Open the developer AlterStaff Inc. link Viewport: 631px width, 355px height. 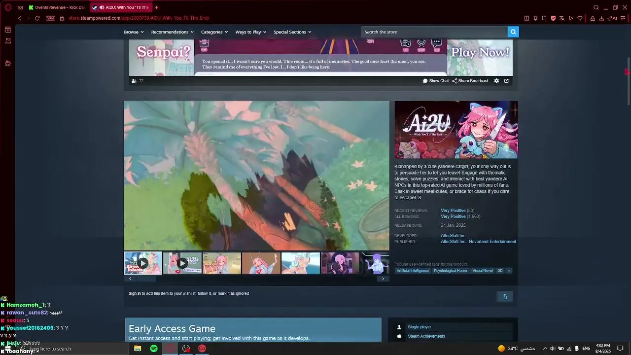pos(454,236)
